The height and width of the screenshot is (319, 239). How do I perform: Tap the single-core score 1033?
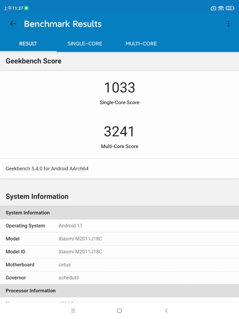tap(119, 88)
